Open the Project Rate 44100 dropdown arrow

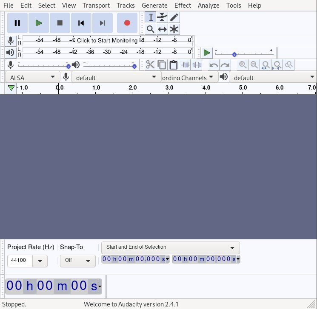coord(40,261)
